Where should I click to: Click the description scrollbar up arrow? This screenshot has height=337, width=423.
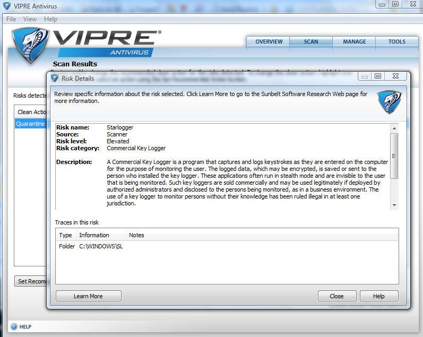(x=394, y=128)
